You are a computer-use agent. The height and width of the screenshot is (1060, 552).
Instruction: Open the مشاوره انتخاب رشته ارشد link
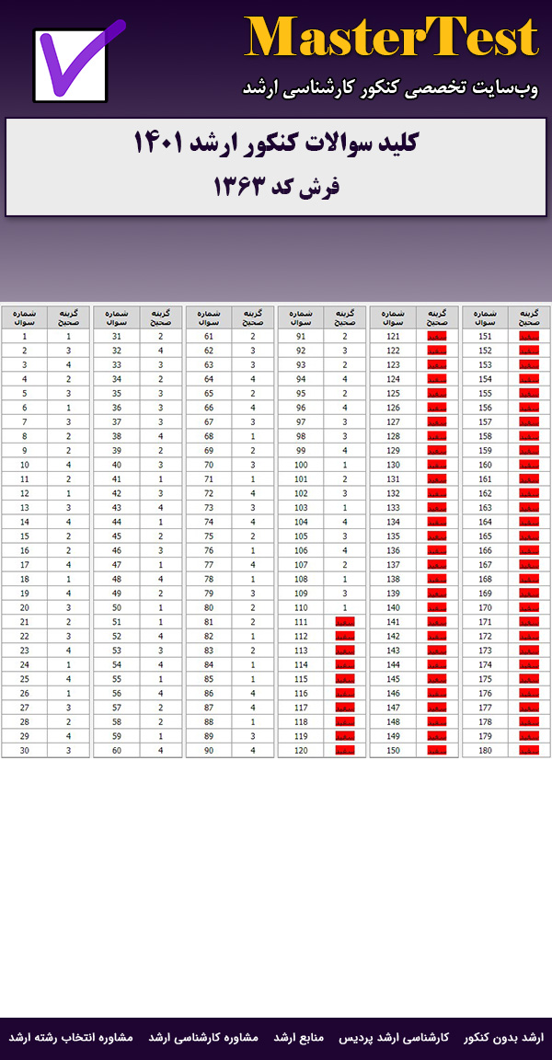click(x=72, y=1037)
